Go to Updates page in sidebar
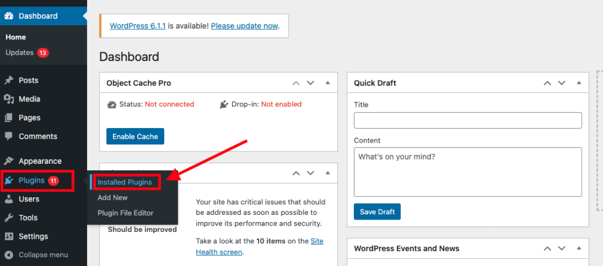The image size is (603, 266). pos(19,53)
